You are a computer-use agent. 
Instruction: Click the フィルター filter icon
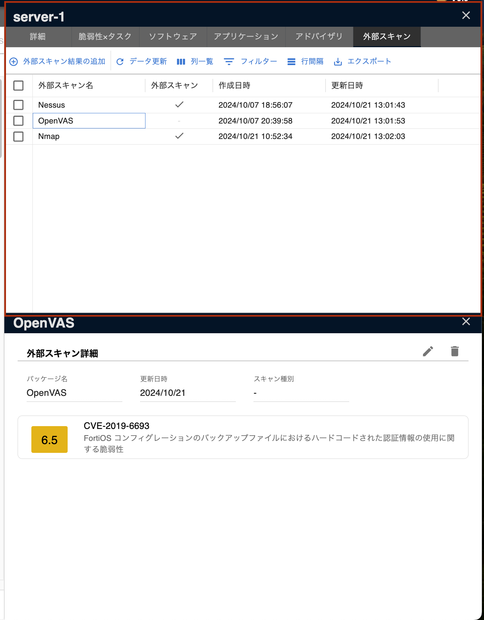point(229,62)
